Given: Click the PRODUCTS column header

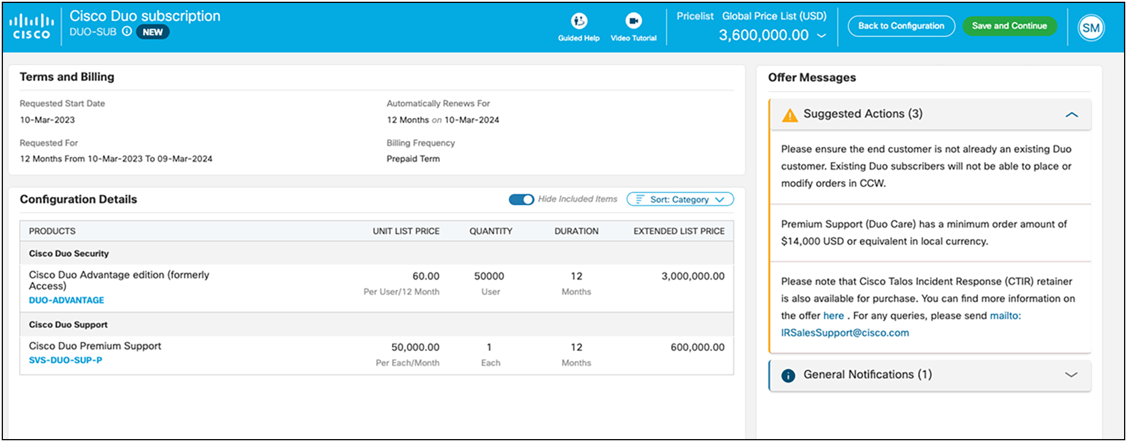Looking at the screenshot, I should [x=52, y=231].
